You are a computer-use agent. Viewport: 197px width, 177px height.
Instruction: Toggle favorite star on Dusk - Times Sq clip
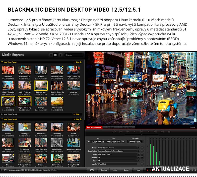tap(30, 82)
